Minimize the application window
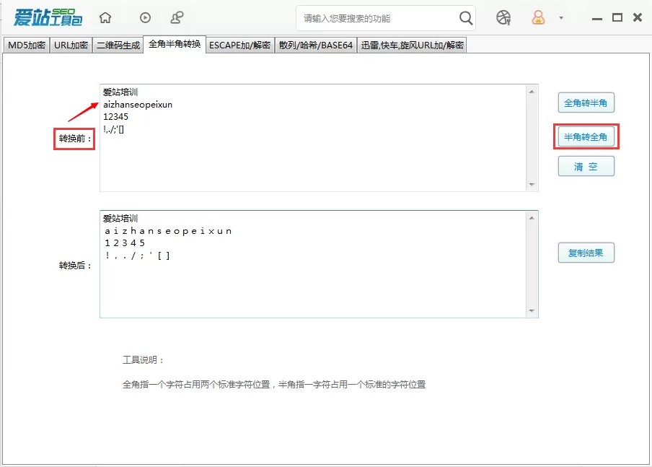Screen dimensions: 652x467 [x=597, y=19]
